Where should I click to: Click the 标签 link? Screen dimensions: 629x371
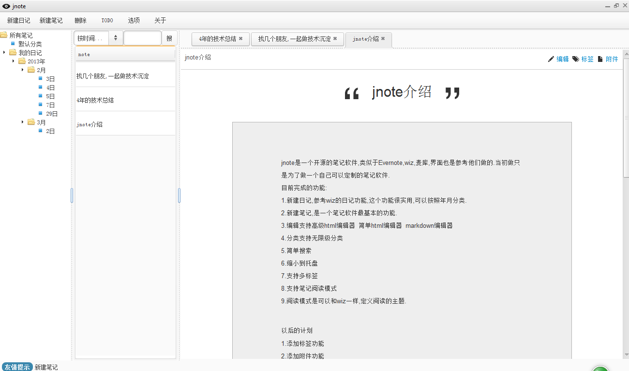click(587, 59)
